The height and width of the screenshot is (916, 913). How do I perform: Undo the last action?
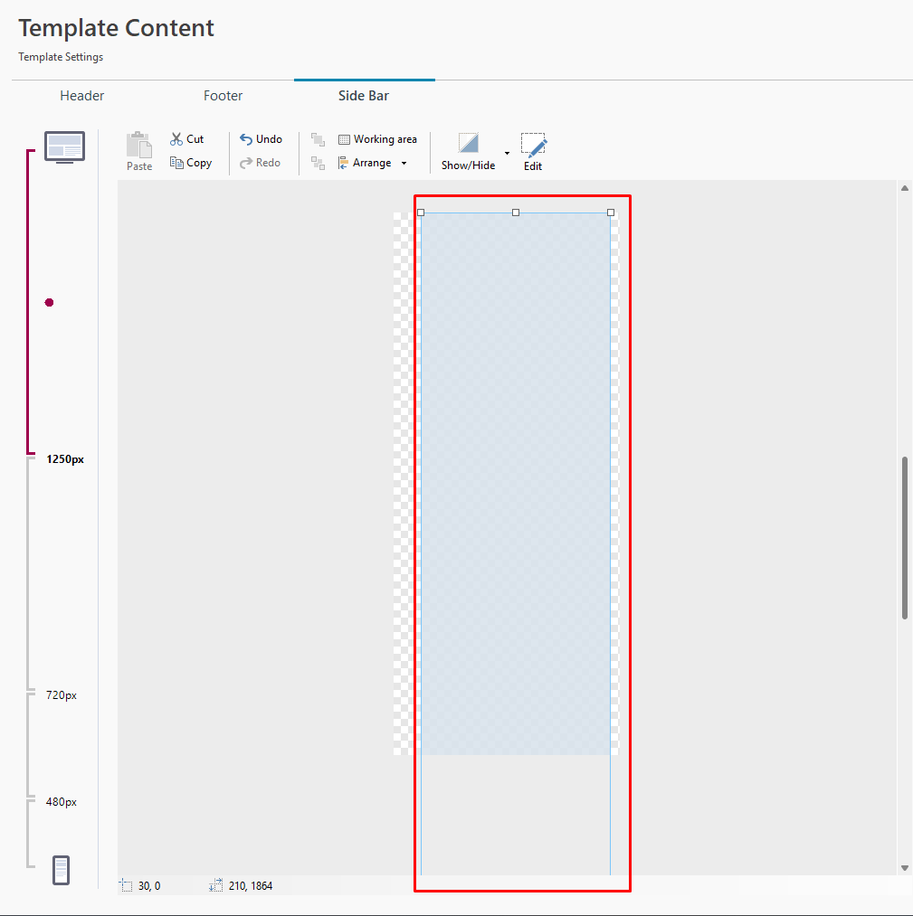pos(261,139)
